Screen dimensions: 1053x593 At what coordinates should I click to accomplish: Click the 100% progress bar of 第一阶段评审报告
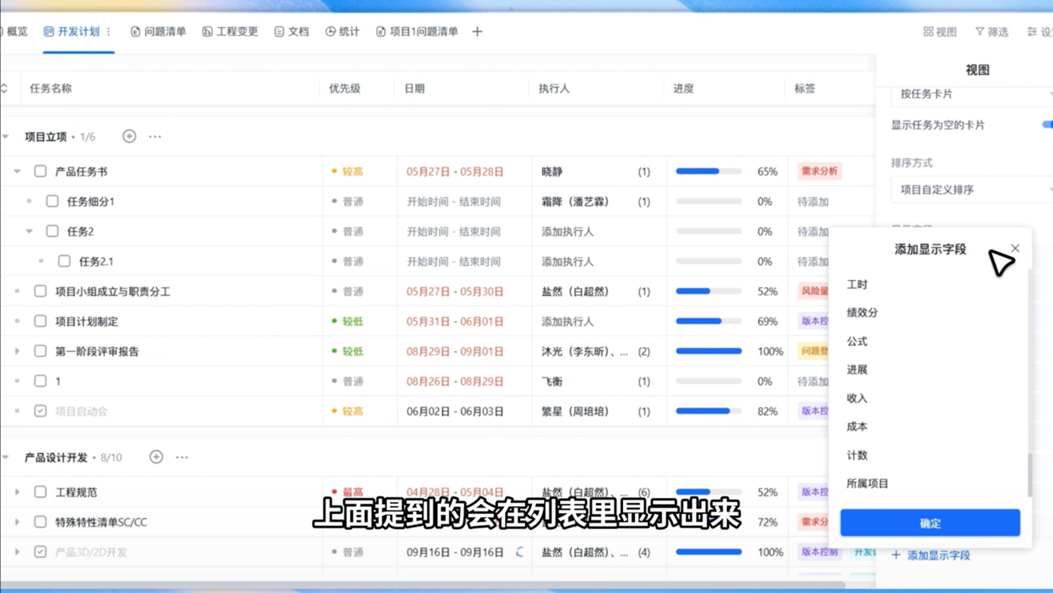(708, 351)
